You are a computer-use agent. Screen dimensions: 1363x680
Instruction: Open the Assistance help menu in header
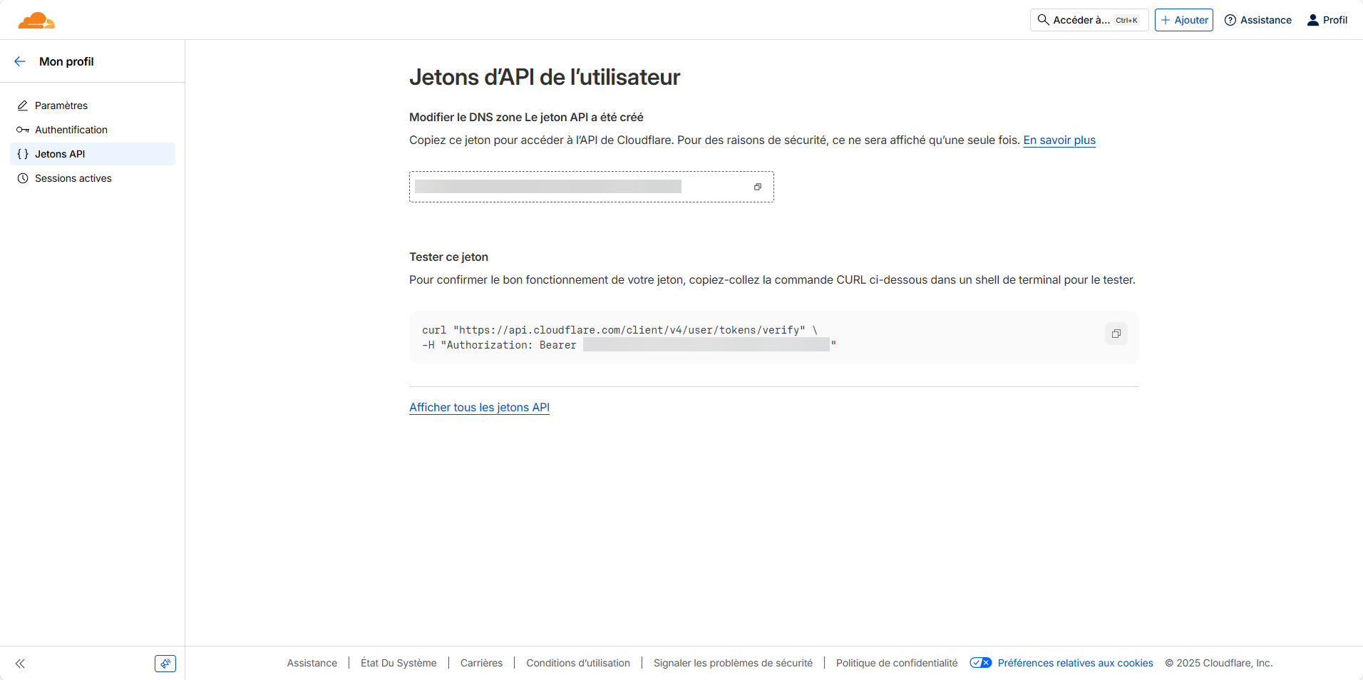[1257, 20]
